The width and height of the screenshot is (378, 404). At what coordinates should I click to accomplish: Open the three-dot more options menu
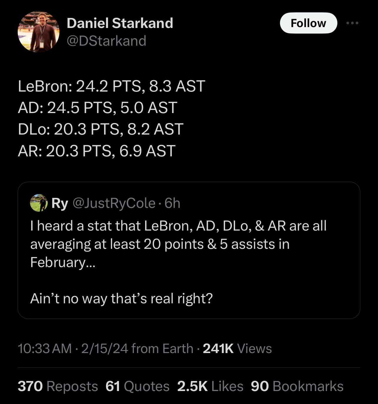point(352,23)
